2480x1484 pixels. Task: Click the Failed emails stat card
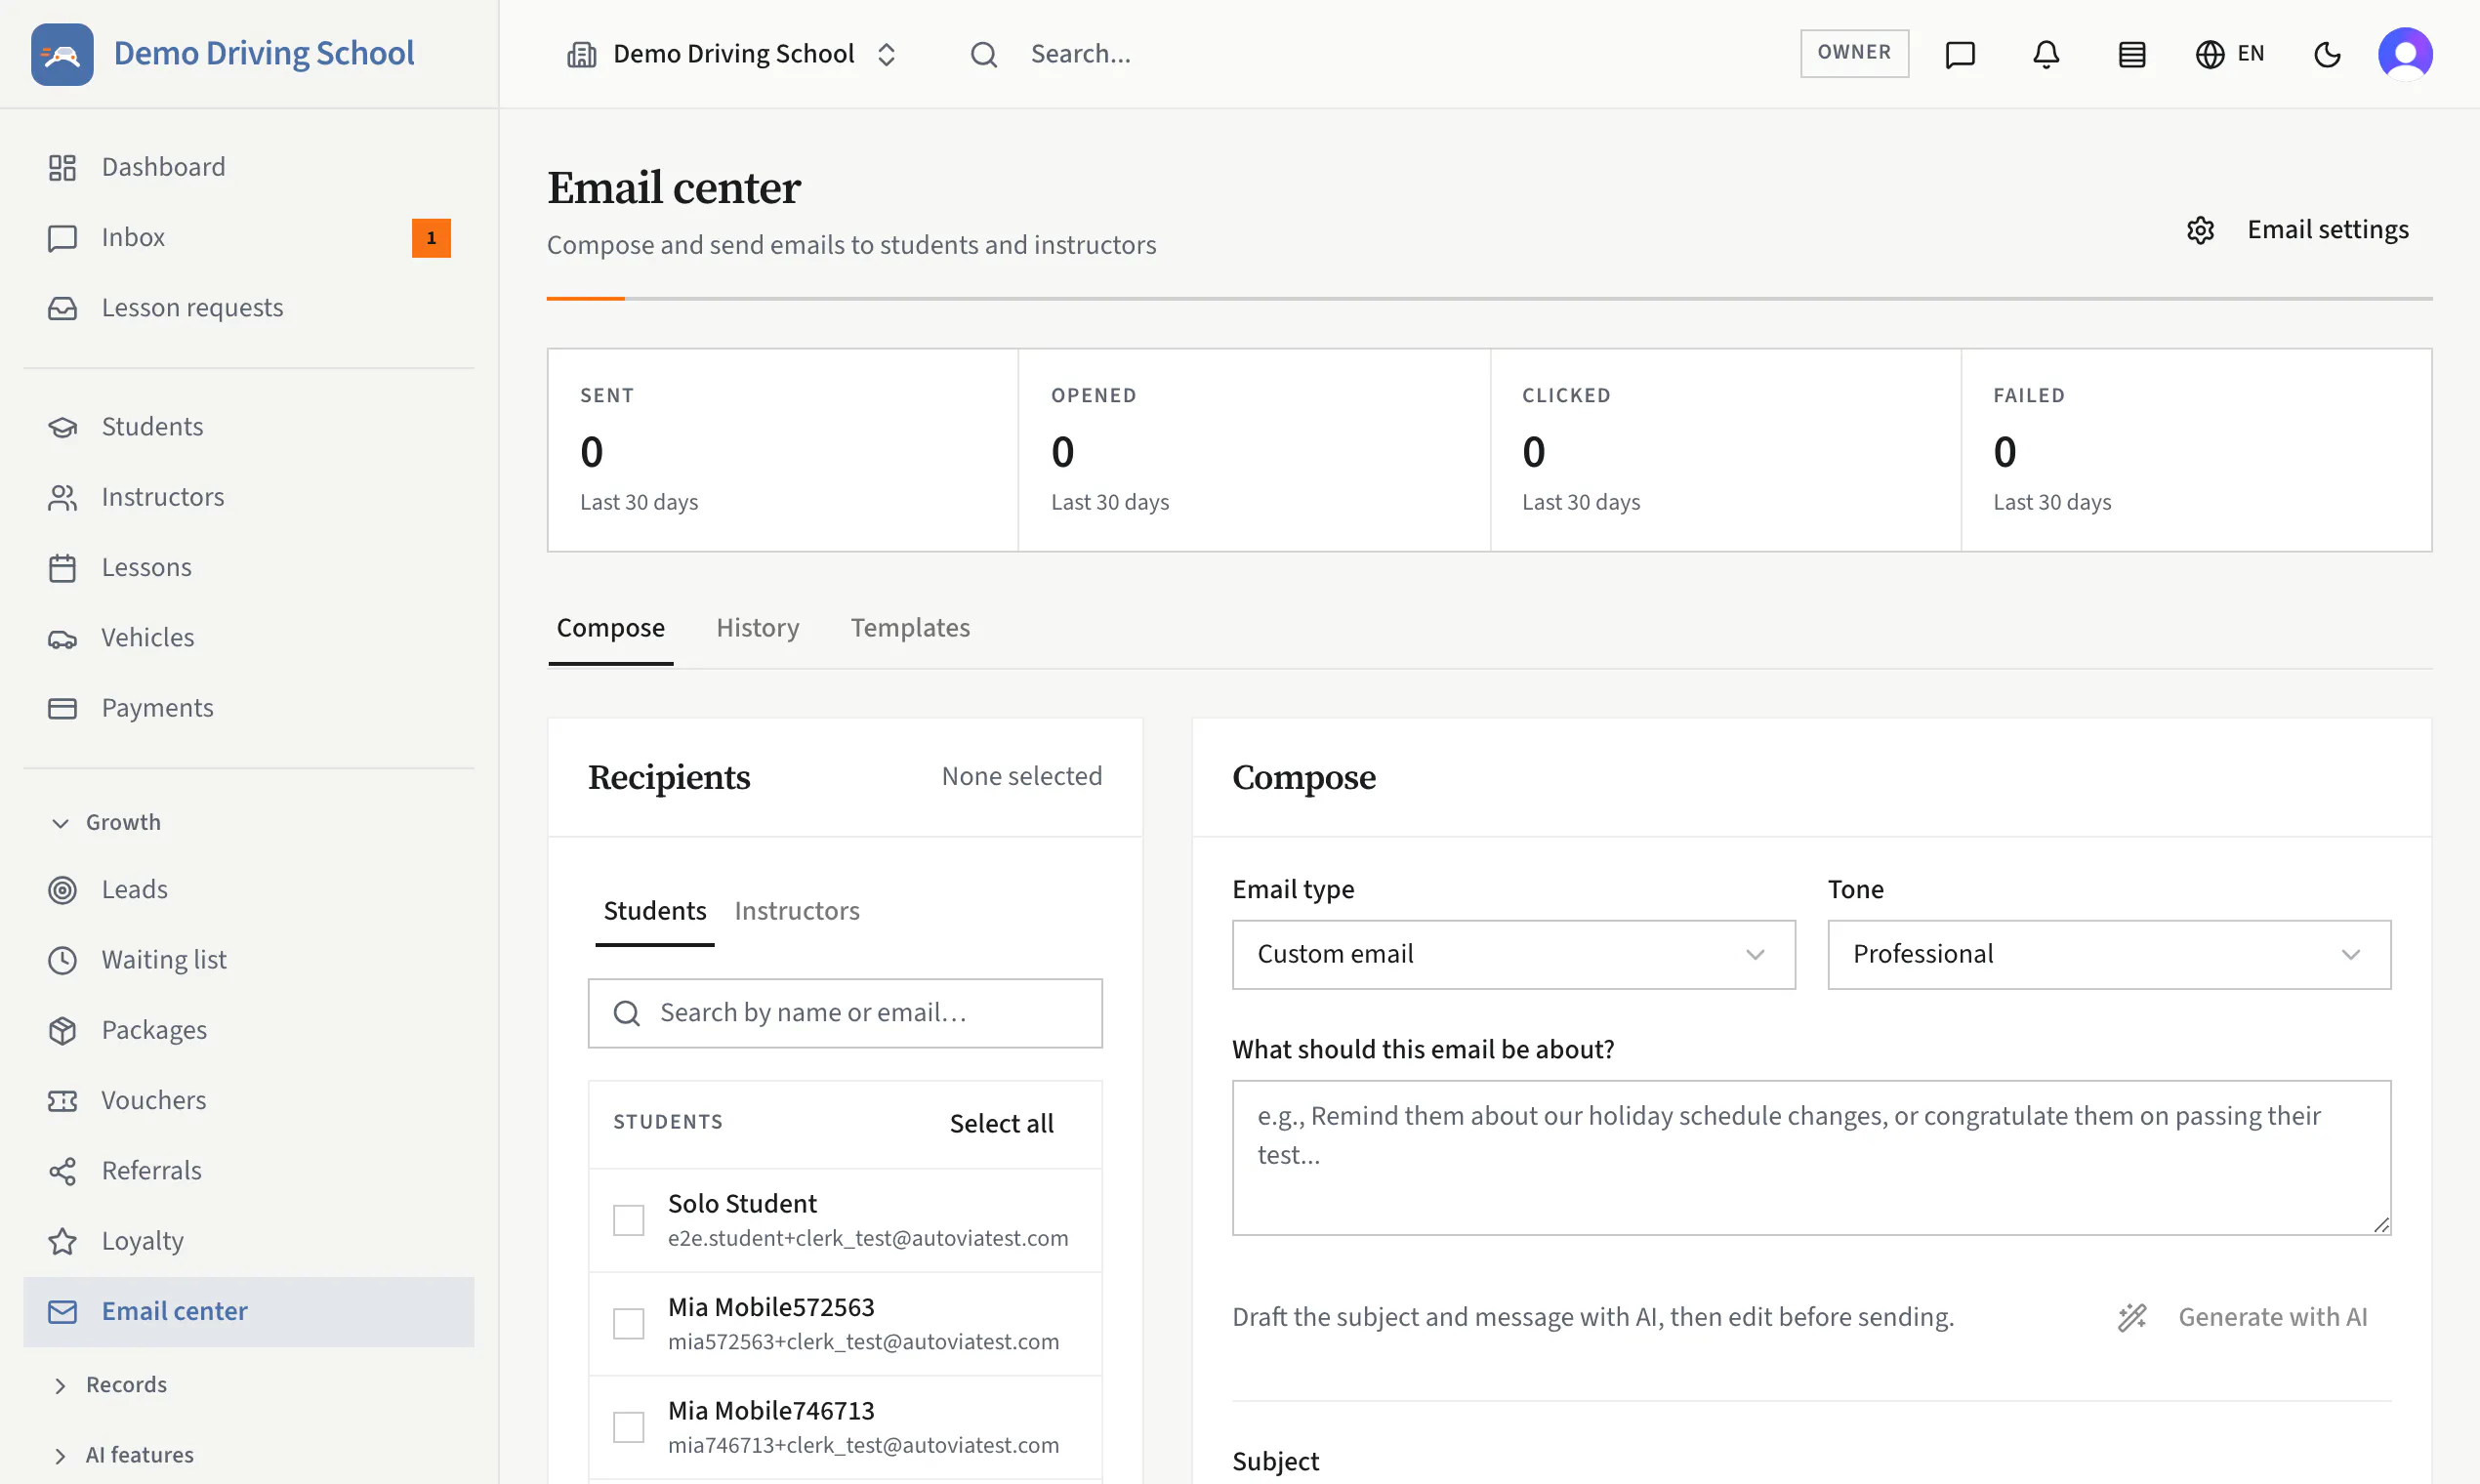tap(2197, 450)
